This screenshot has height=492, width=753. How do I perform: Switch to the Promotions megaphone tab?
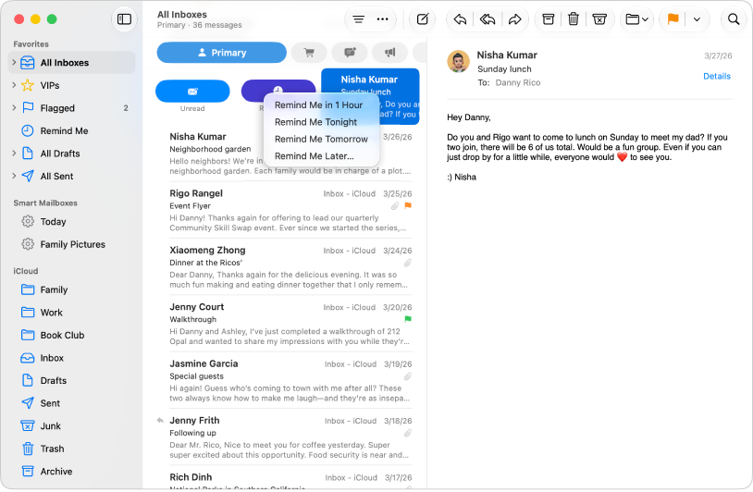[390, 53]
